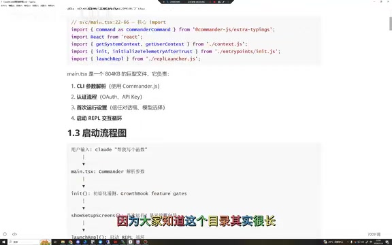Switch to source code mode icon
This screenshot has height=245, width=392.
pyautogui.click(x=14, y=234)
